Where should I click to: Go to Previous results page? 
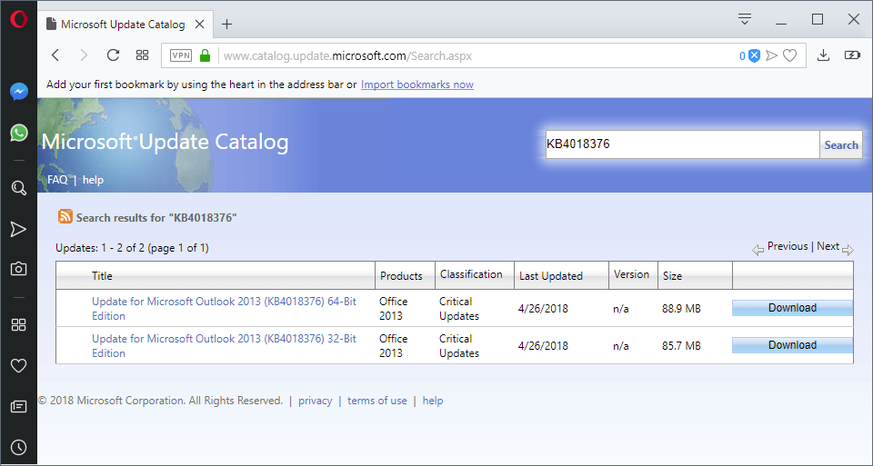click(x=788, y=246)
